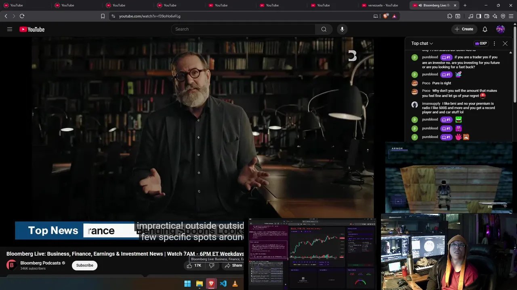Click the Bloomberg video player

[203, 127]
